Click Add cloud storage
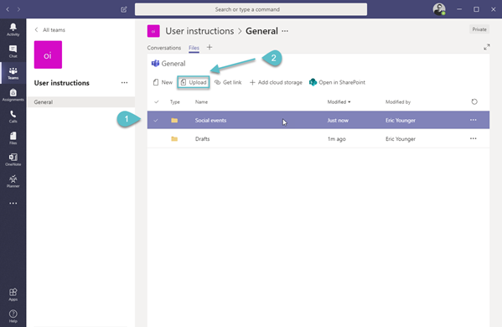 click(276, 82)
